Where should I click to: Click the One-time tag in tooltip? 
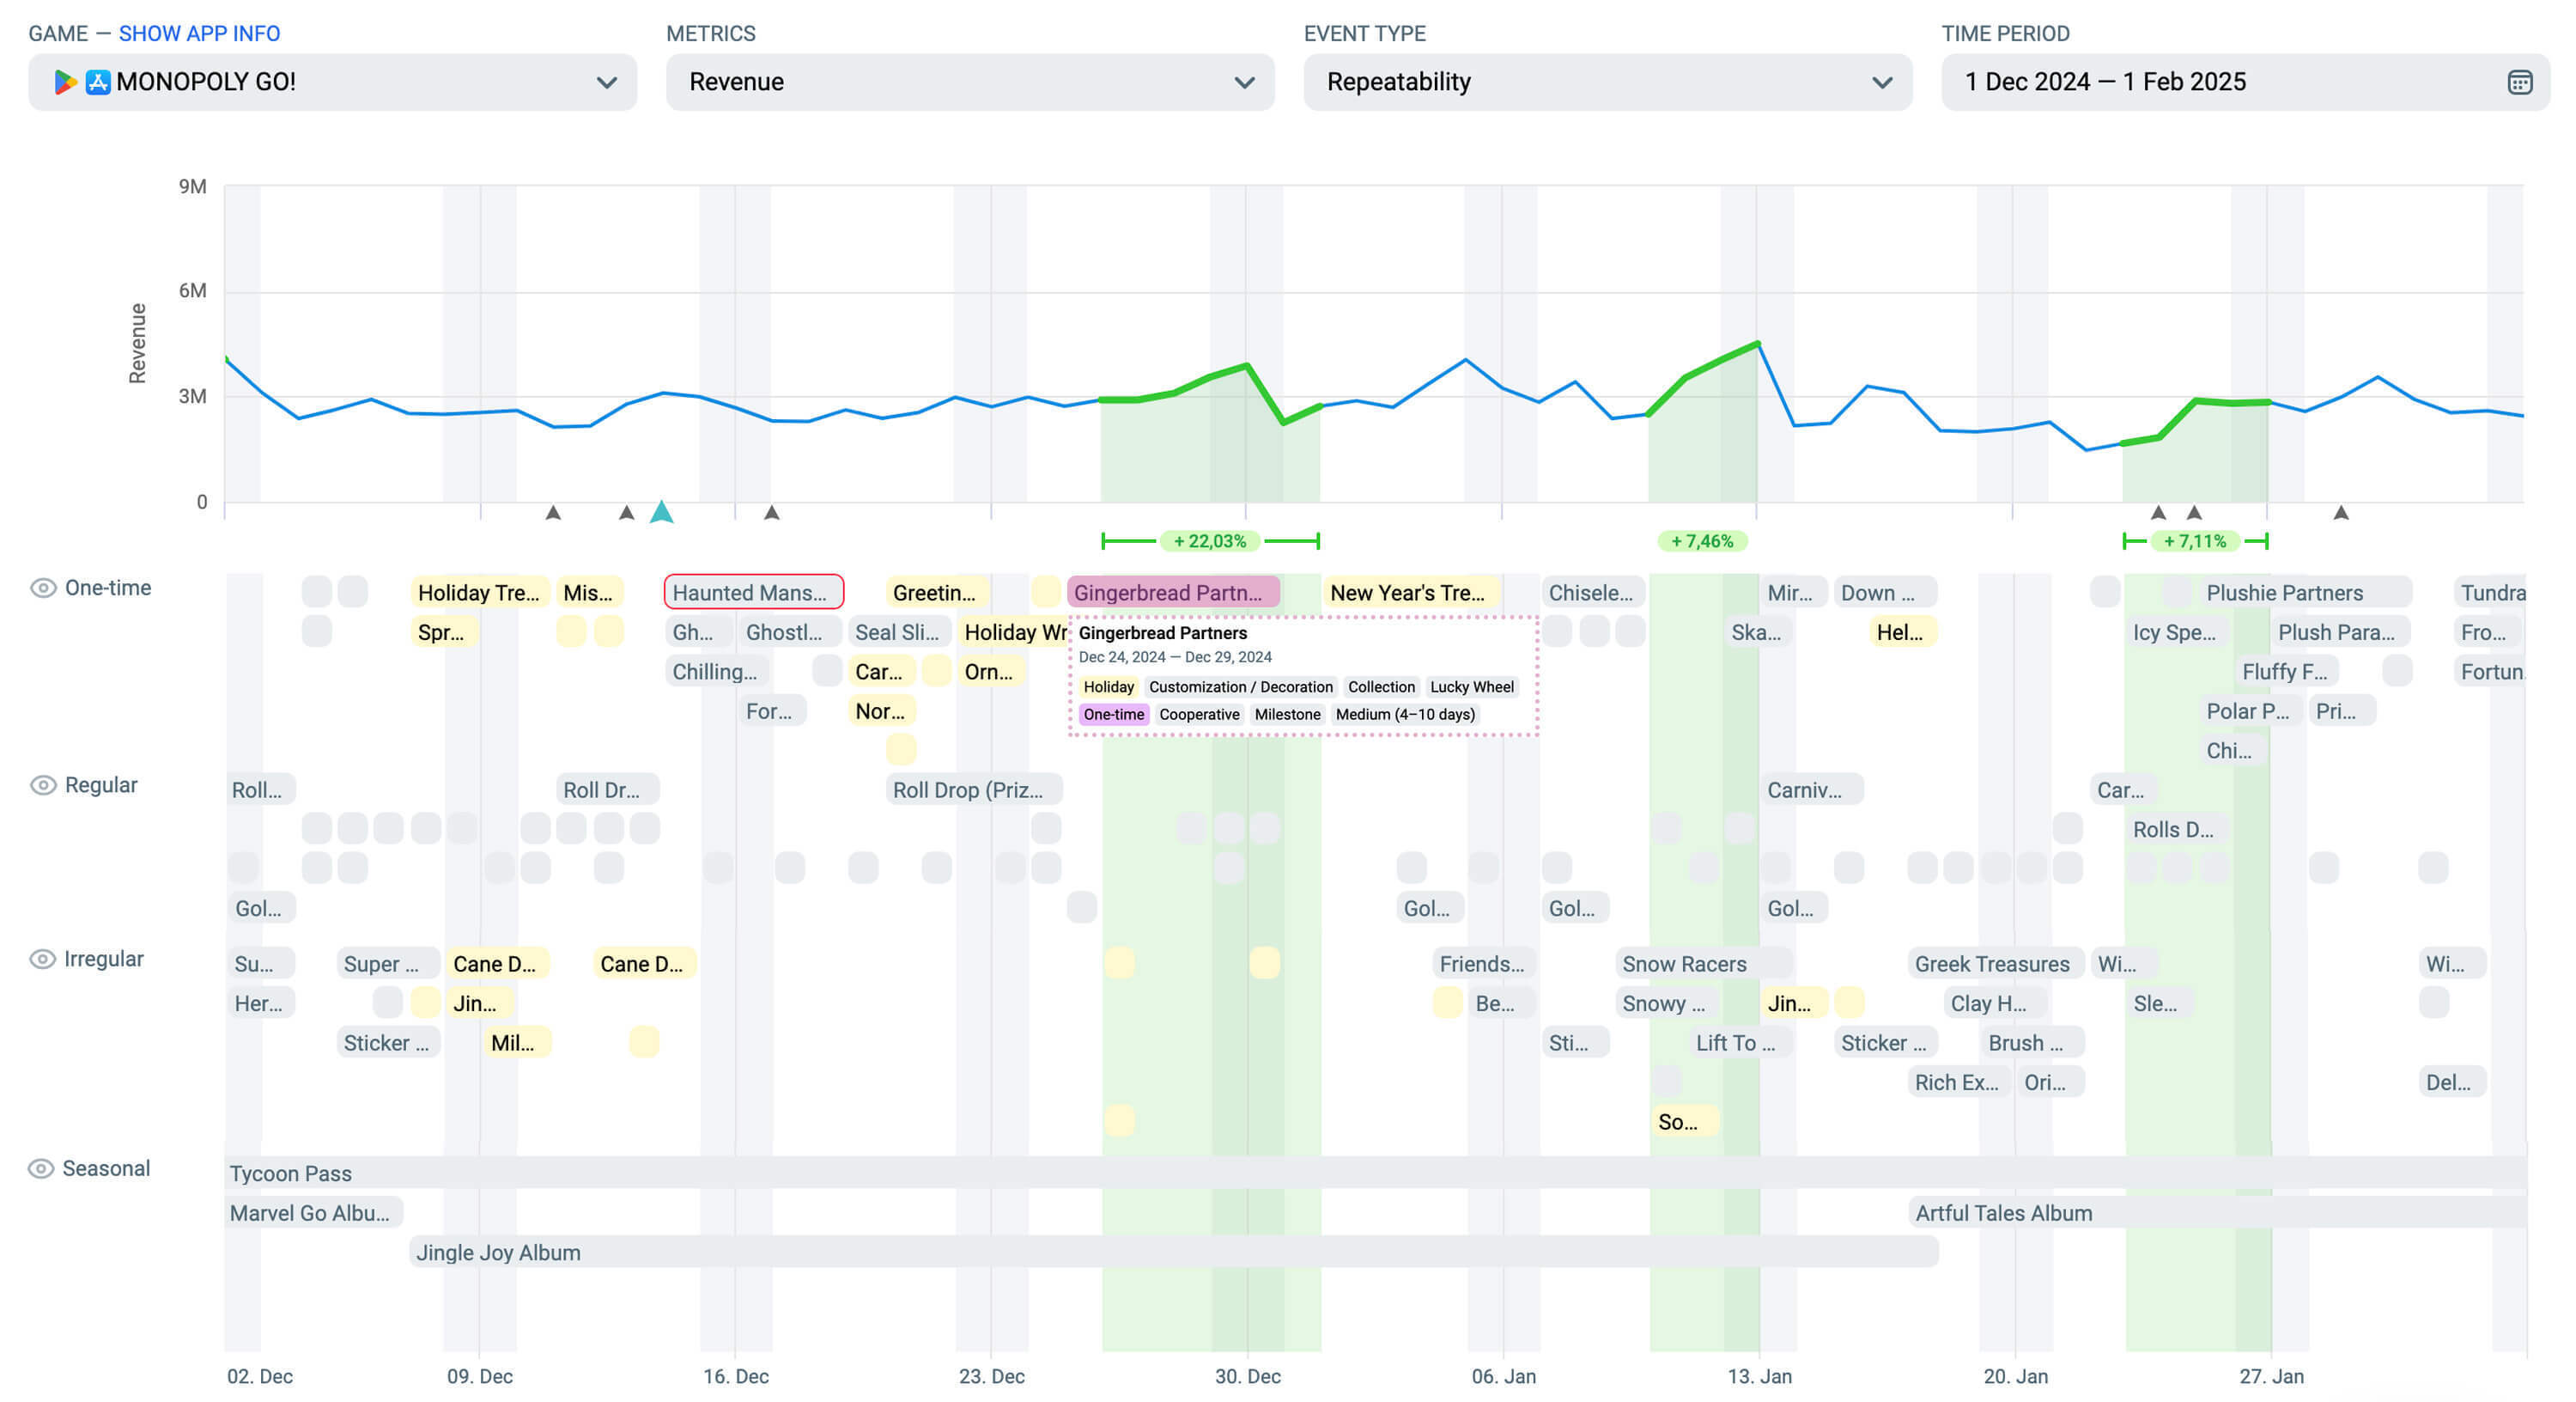(1113, 715)
